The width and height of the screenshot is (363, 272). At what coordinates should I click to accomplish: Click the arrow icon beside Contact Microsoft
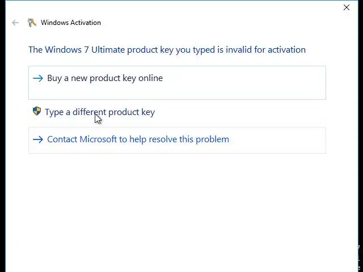[38, 139]
